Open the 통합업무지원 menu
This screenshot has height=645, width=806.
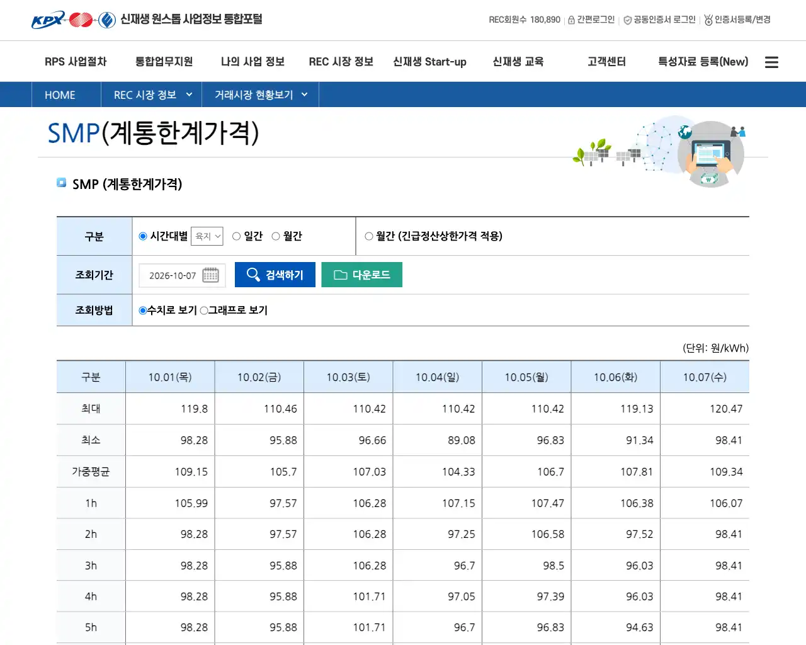[x=164, y=62]
